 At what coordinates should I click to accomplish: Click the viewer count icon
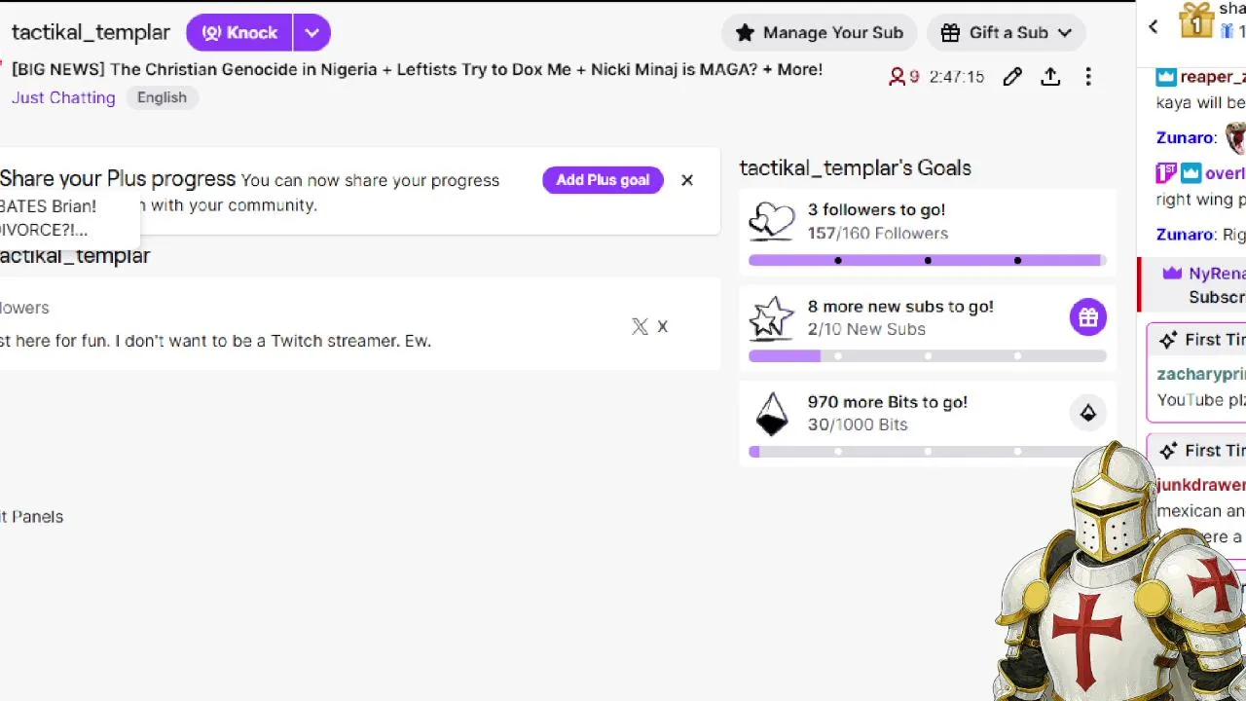(897, 76)
